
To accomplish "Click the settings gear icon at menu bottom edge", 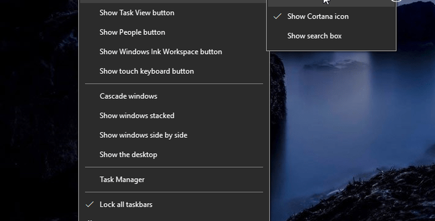I will [89, 220].
